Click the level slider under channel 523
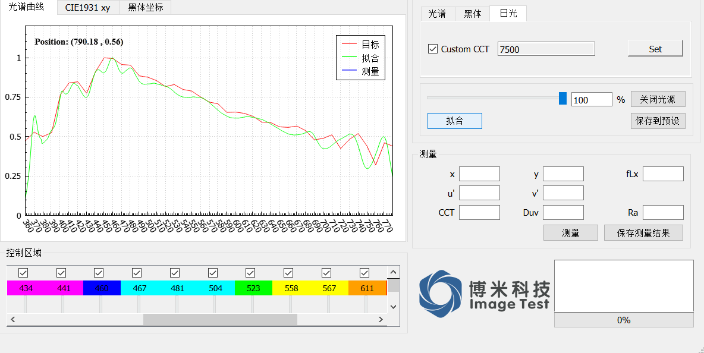Image resolution: width=704 pixels, height=353 pixels. 253,304
